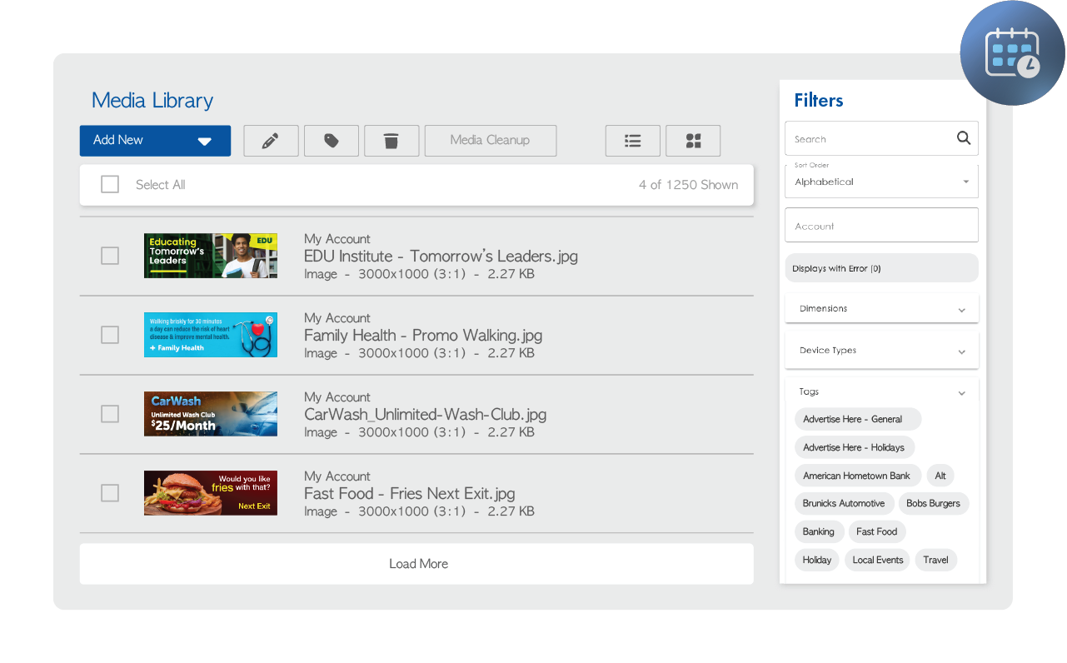The width and height of the screenshot is (1067, 663).
Task: Click the Add New dropdown arrow
Action: pyautogui.click(x=205, y=141)
